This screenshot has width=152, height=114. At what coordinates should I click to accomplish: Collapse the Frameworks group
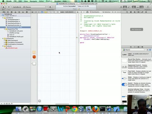coord(3,39)
